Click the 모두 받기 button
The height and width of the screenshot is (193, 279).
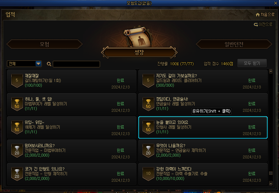(x=252, y=63)
